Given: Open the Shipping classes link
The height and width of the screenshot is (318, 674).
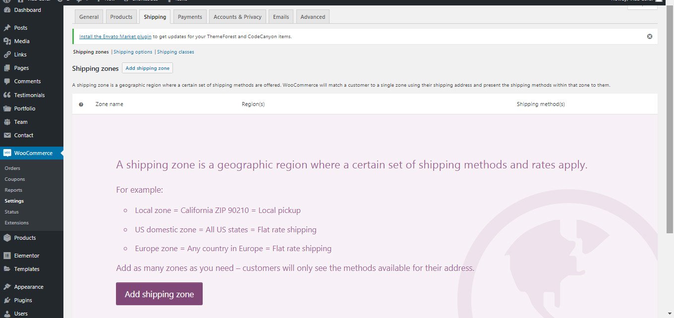Looking at the screenshot, I should [175, 52].
